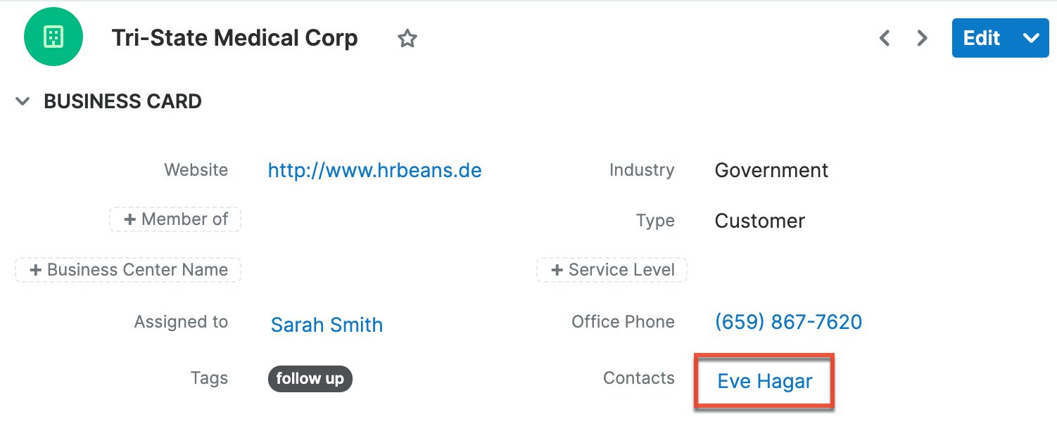This screenshot has height=426, width=1057.
Task: Click the Customer type value
Action: 759,221
